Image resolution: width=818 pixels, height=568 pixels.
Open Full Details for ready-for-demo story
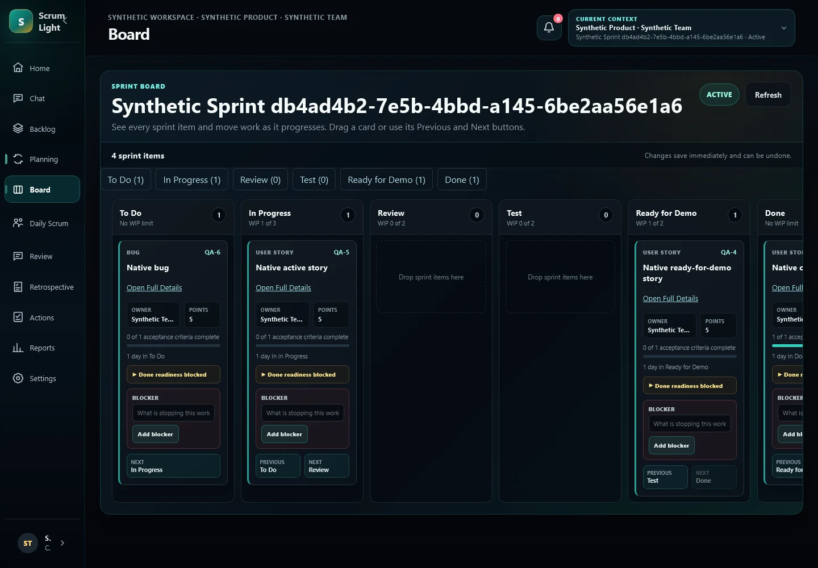[x=670, y=299]
